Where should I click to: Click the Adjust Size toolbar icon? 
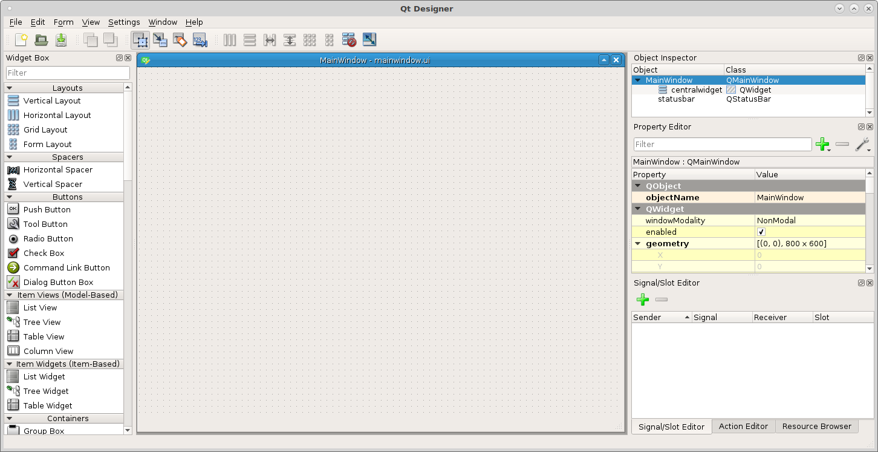pos(369,40)
